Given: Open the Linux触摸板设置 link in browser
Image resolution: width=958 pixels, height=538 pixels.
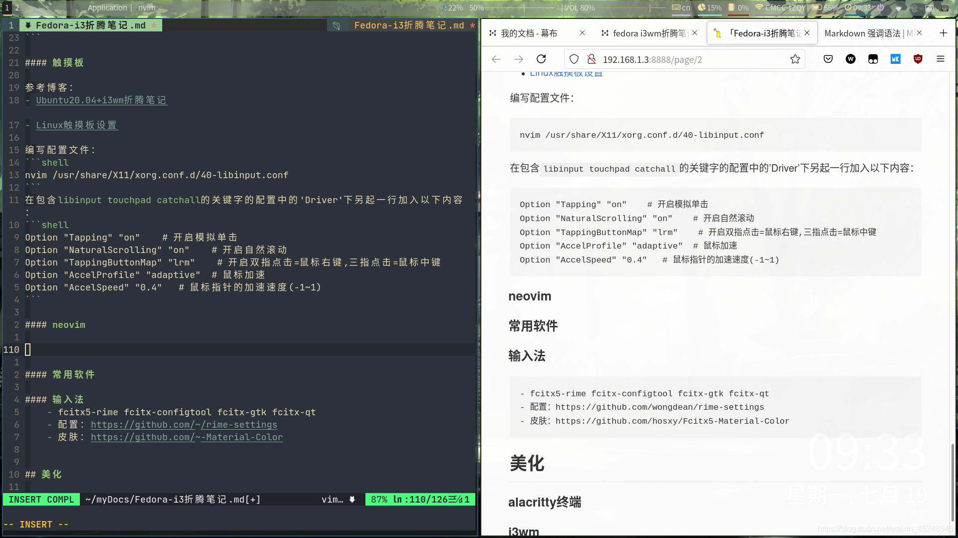Looking at the screenshot, I should point(566,73).
